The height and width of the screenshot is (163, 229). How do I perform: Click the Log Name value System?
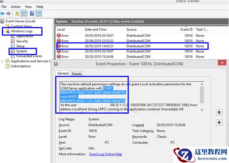(94, 119)
